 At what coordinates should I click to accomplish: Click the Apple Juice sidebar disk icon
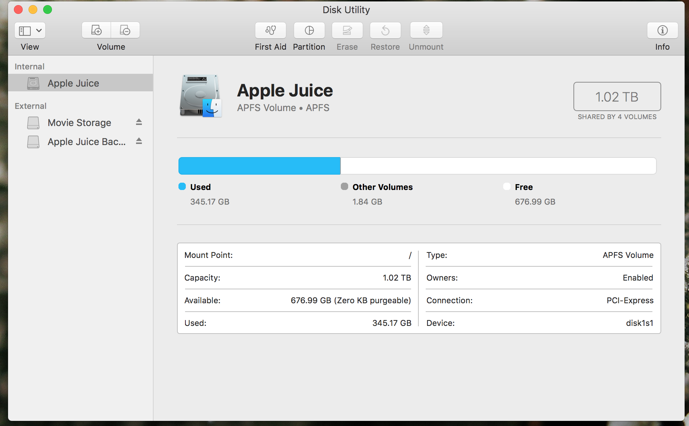click(x=33, y=83)
